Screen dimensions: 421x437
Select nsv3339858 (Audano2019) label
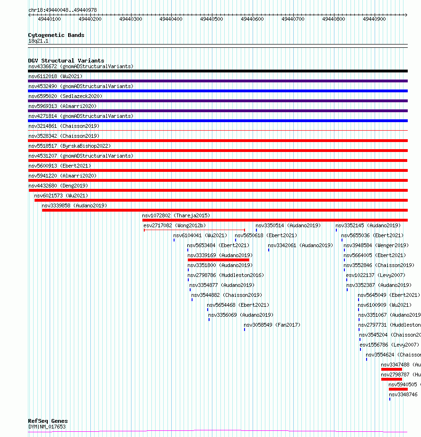pos(74,205)
